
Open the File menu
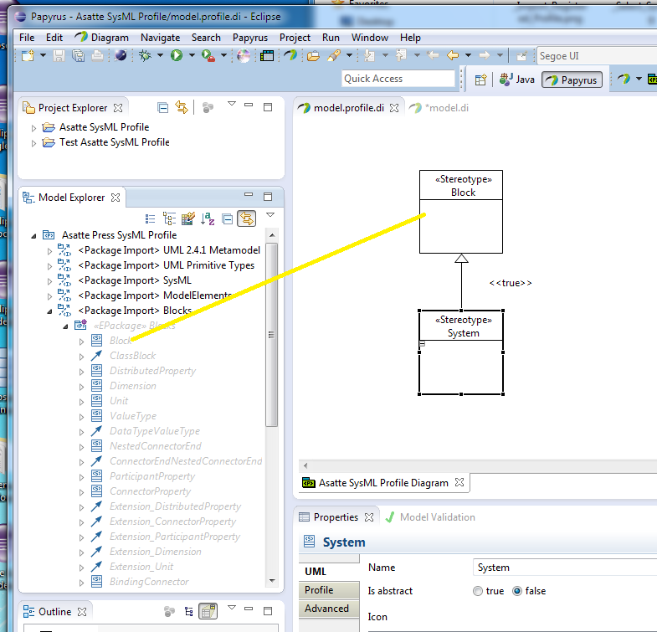pyautogui.click(x=27, y=38)
